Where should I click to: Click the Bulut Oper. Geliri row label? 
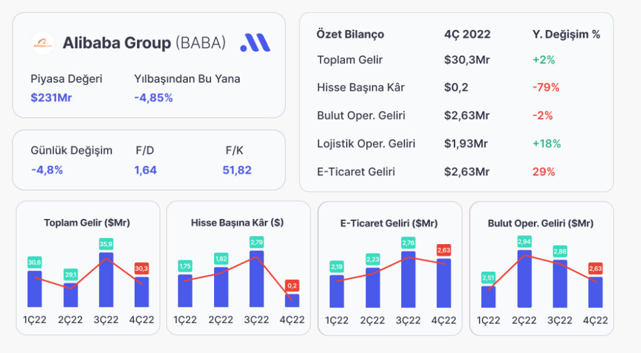point(361,116)
